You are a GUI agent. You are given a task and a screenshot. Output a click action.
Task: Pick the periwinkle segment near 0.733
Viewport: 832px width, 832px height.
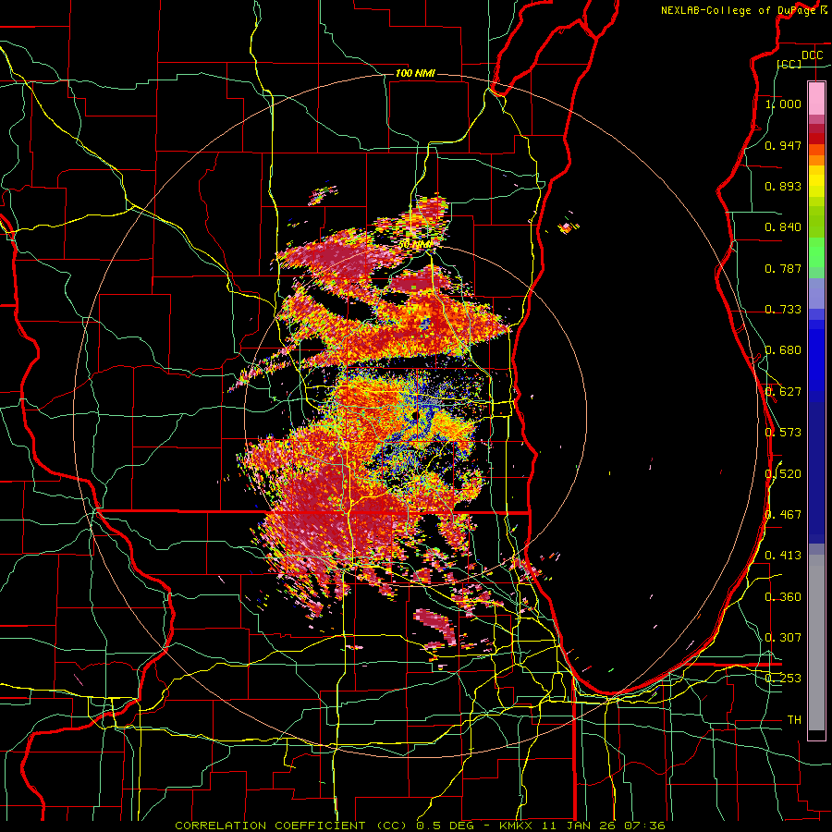[x=816, y=293]
